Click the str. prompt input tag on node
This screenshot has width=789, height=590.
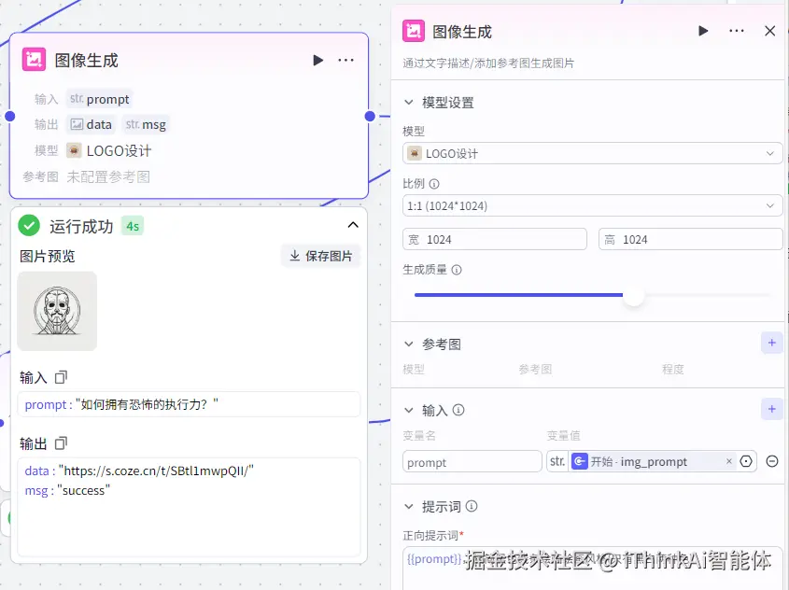[100, 99]
